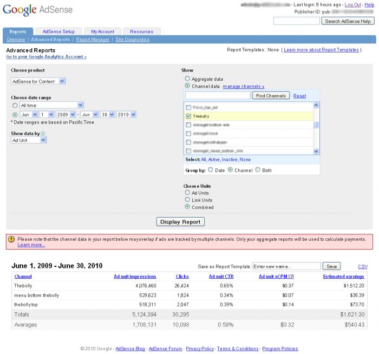This screenshot has width=379, height=354.
Task: Open the My Account tab
Action: click(x=102, y=31)
